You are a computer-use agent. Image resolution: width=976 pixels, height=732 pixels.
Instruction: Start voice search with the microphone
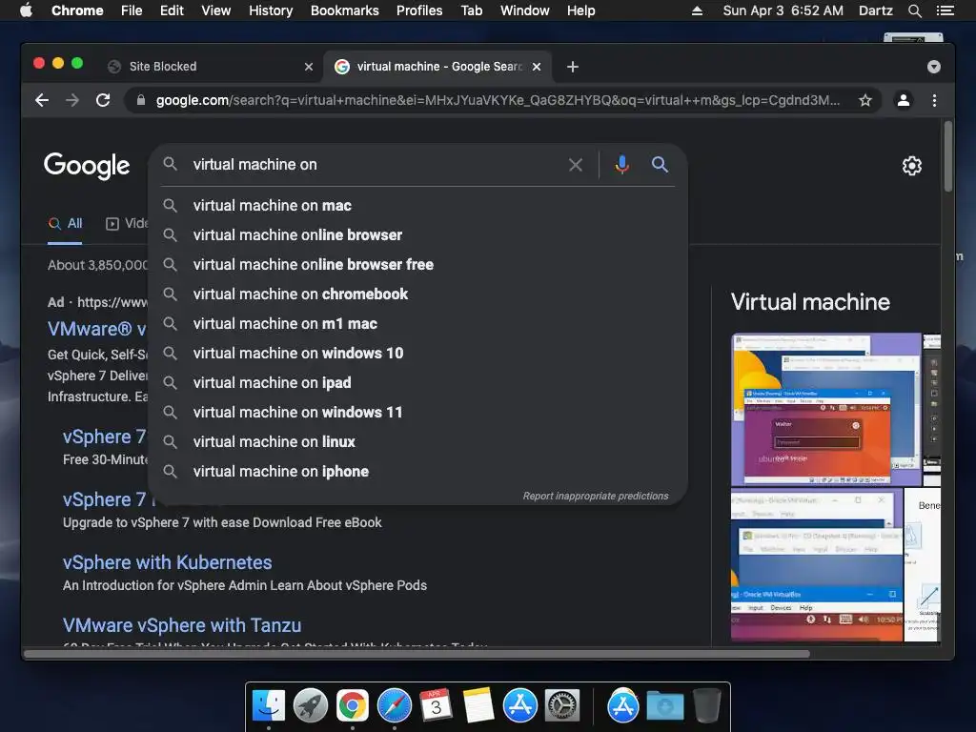(x=621, y=164)
